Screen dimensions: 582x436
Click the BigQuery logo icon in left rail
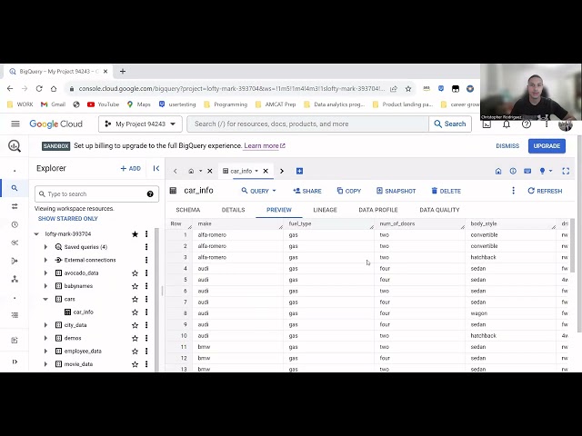pyautogui.click(x=15, y=145)
